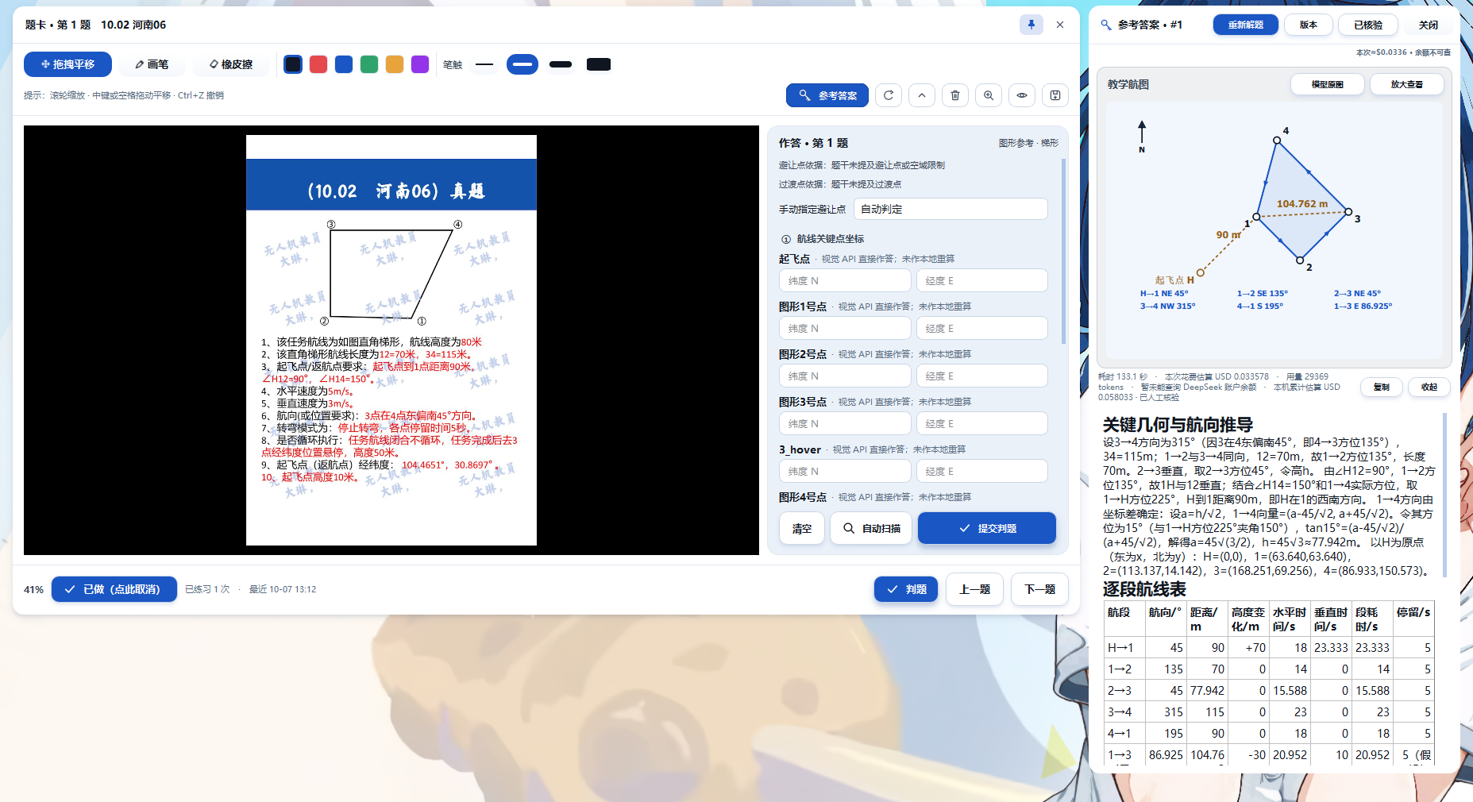Pick the red color swatch

coord(318,64)
